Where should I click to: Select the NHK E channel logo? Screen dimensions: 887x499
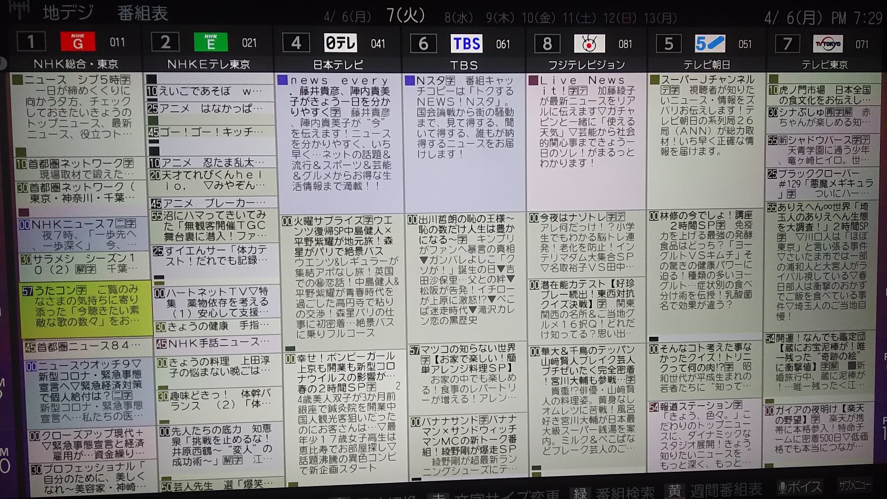210,42
